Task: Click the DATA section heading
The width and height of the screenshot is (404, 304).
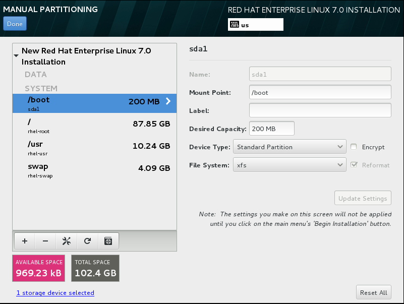Action: (36, 75)
